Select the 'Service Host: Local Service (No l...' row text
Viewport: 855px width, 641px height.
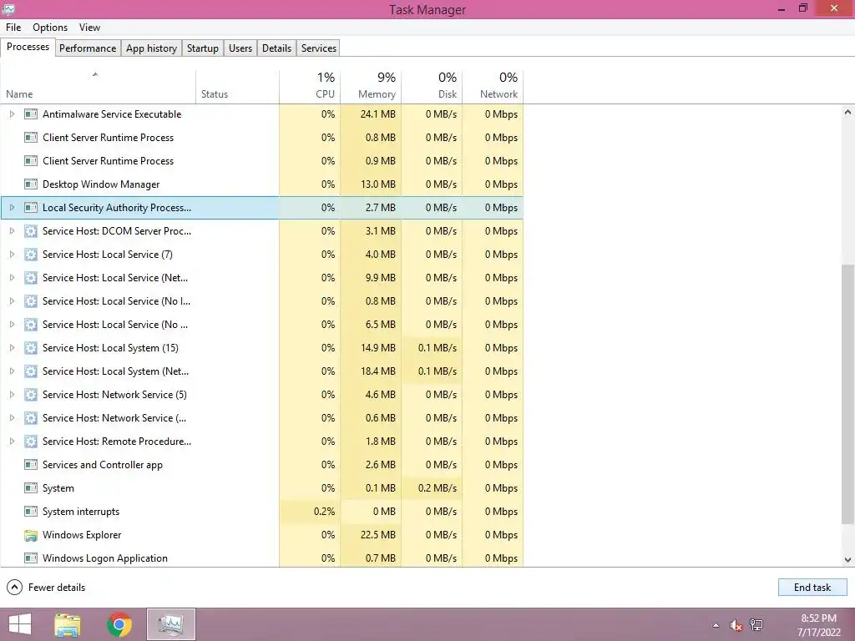tap(117, 301)
